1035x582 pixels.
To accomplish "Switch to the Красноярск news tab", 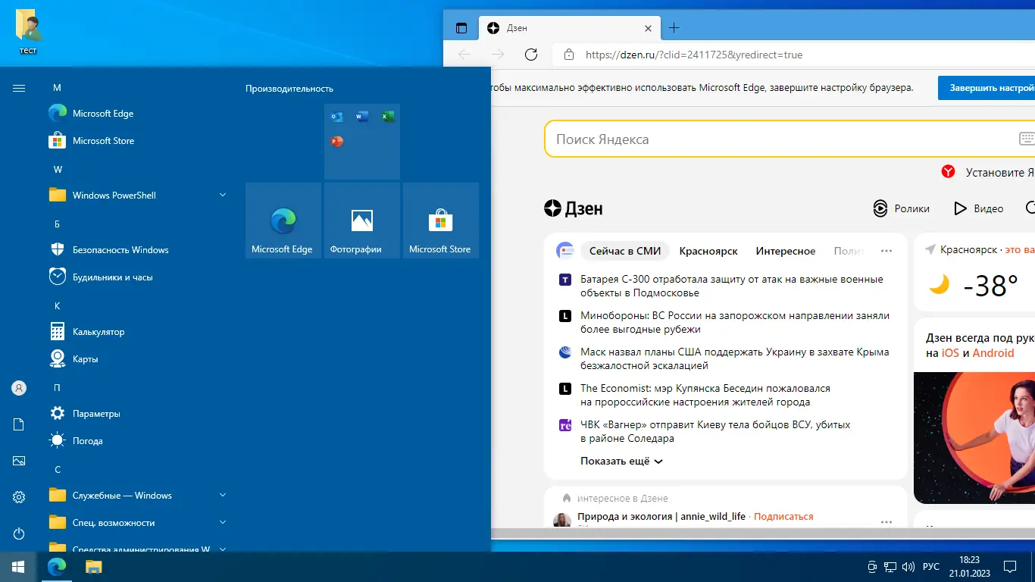I will tap(708, 251).
